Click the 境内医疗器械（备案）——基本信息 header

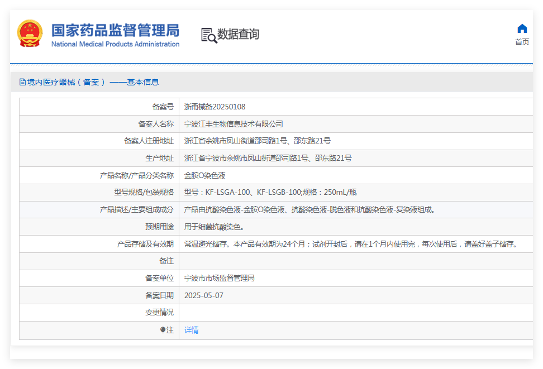coord(93,82)
